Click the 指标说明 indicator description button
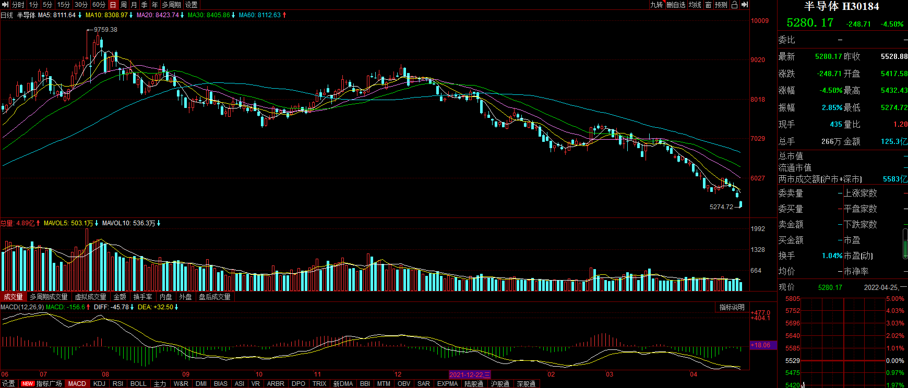The height and width of the screenshot is (388, 908). pos(732,307)
